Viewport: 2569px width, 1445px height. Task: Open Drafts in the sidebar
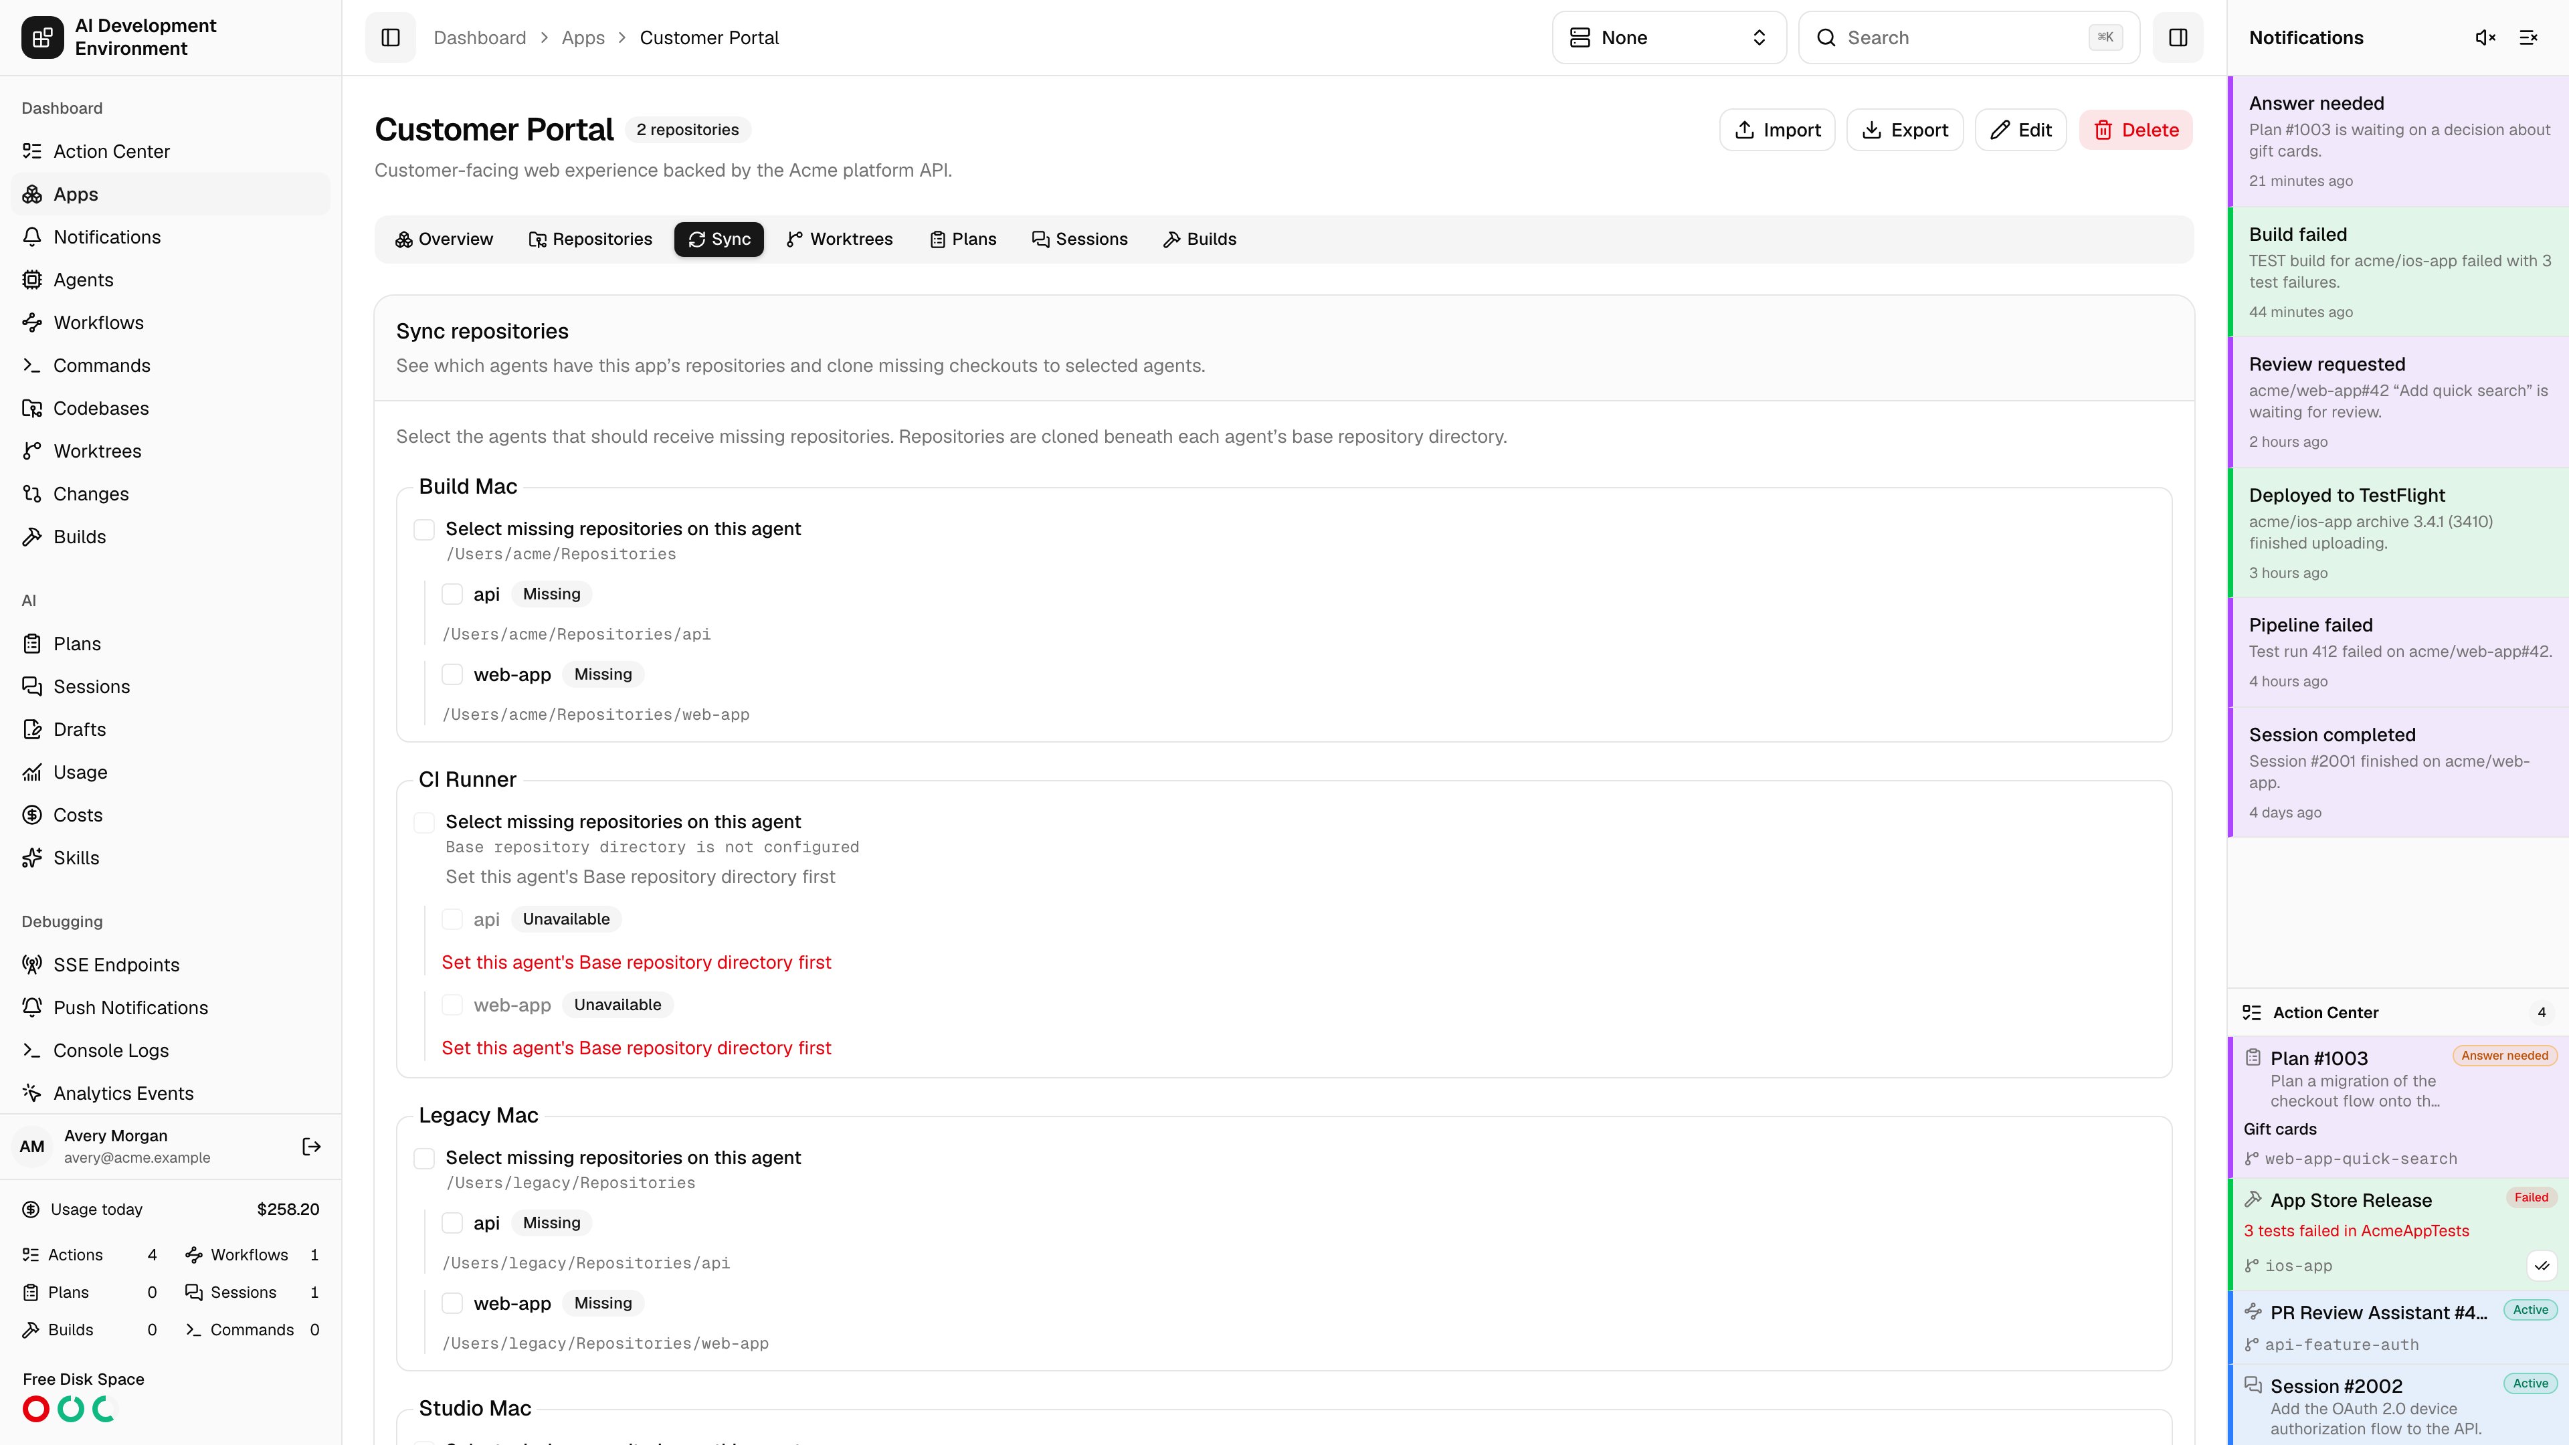click(171, 729)
